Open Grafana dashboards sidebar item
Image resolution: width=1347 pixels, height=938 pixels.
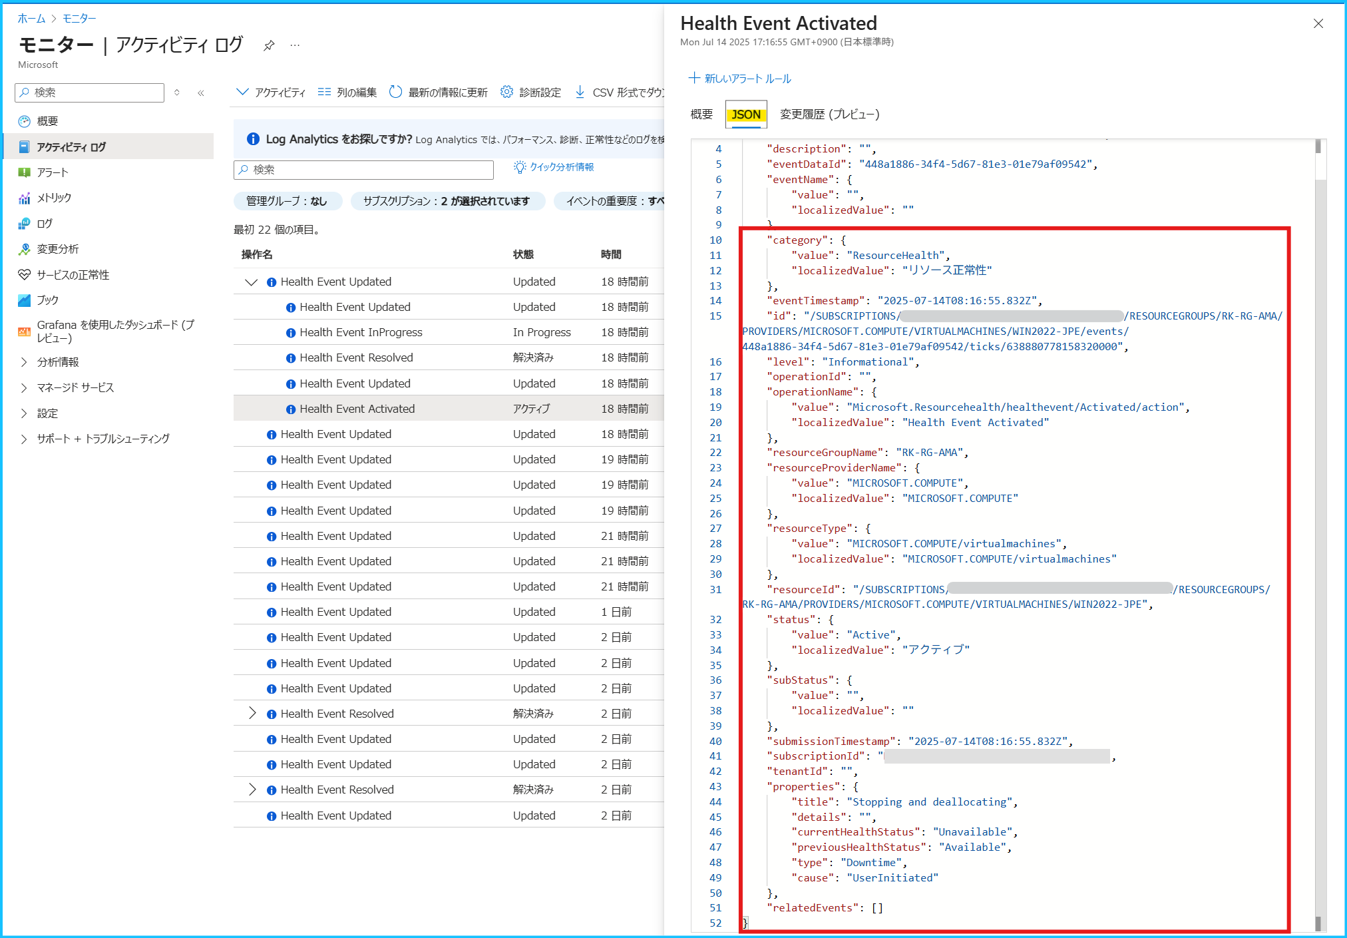(x=116, y=331)
